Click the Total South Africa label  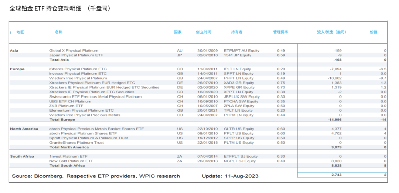(67, 166)
